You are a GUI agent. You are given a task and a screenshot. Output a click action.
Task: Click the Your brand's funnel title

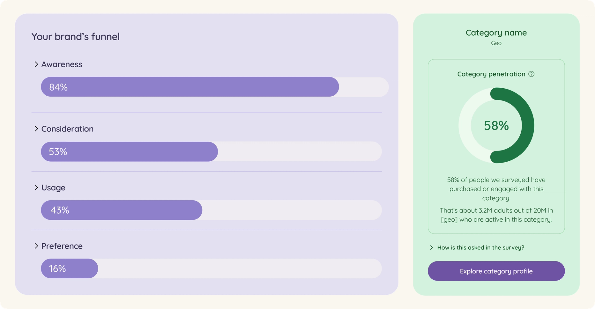[x=75, y=37]
